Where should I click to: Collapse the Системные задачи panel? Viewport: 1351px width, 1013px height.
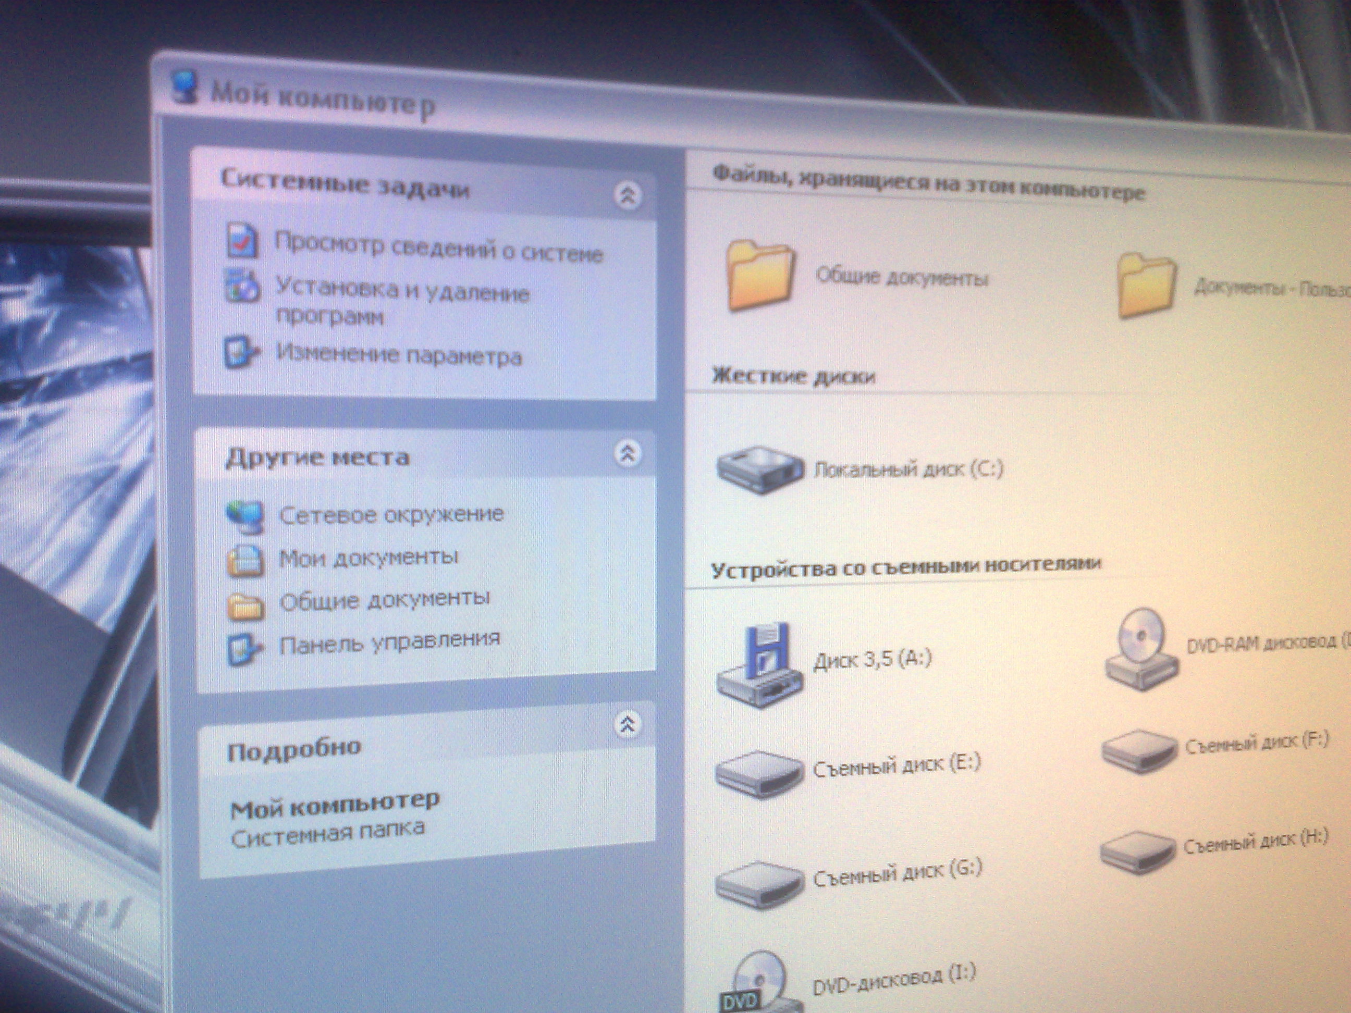627,196
